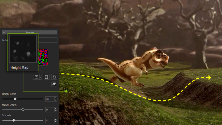Select the red and green terrain texture thumbnail
222x125 pixels.
click(43, 57)
